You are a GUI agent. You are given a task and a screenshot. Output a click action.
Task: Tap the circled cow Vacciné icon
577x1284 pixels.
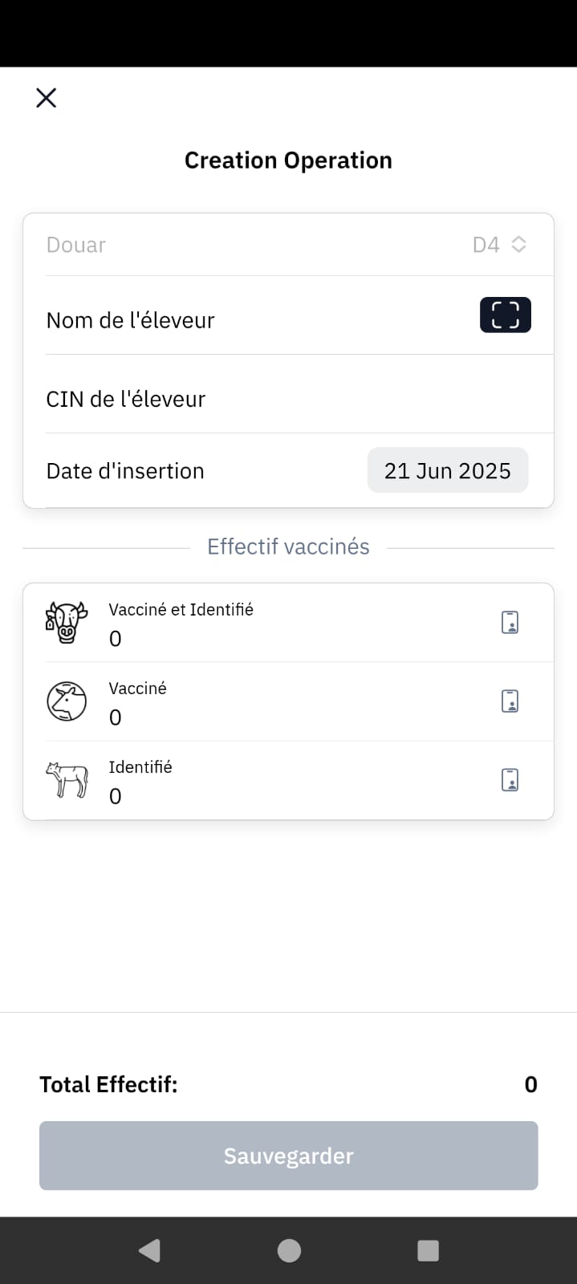tap(67, 701)
